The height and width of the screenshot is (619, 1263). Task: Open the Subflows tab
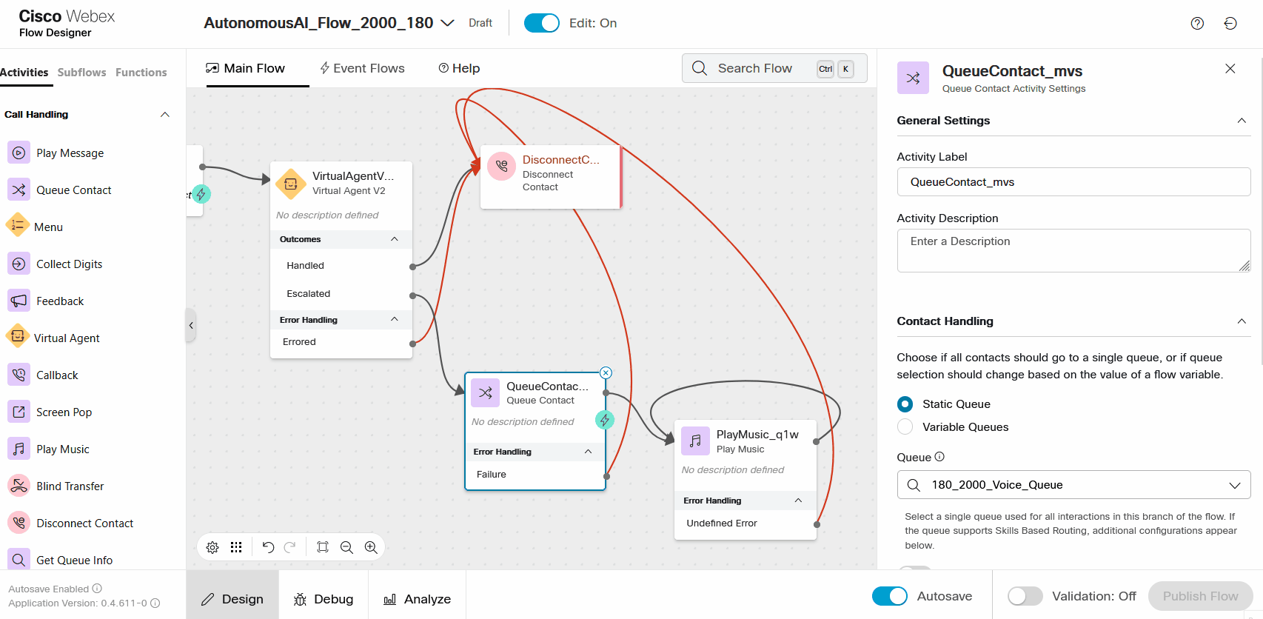[x=81, y=73]
